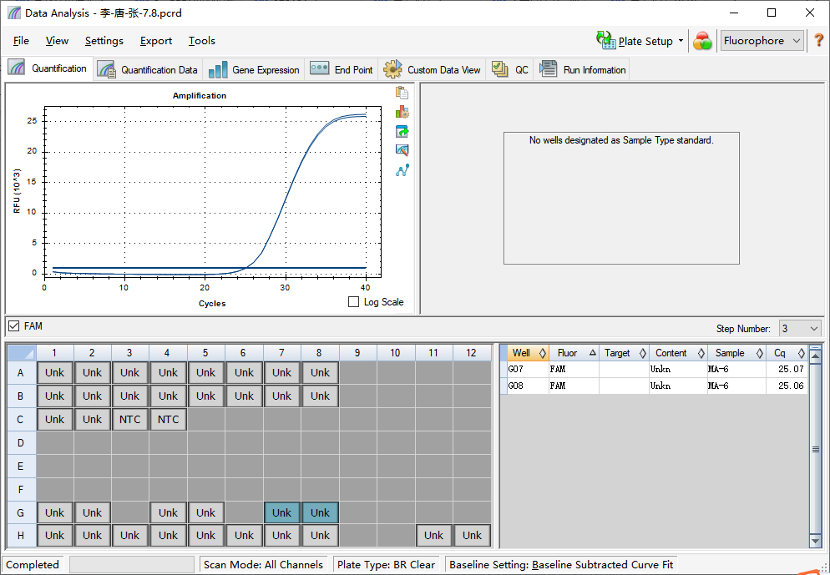Open the Step Number dropdown
The height and width of the screenshot is (575, 830).
pos(800,329)
